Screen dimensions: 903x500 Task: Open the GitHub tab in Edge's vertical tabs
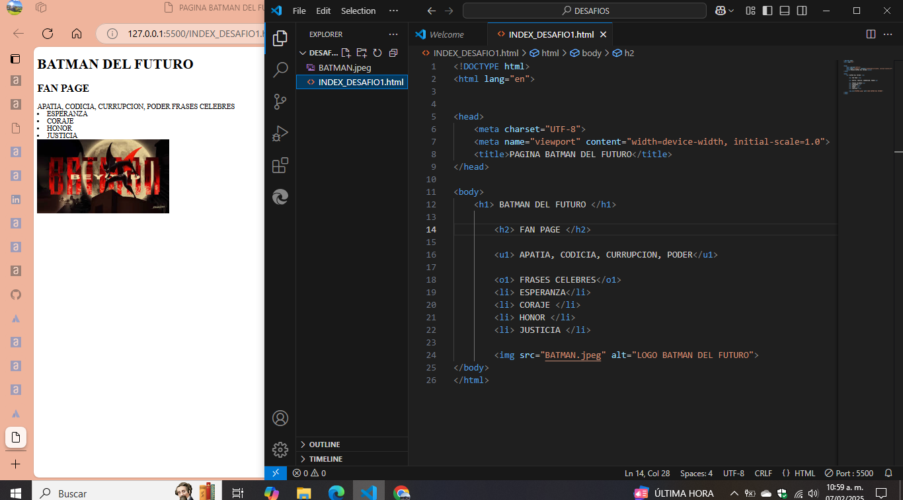point(16,295)
